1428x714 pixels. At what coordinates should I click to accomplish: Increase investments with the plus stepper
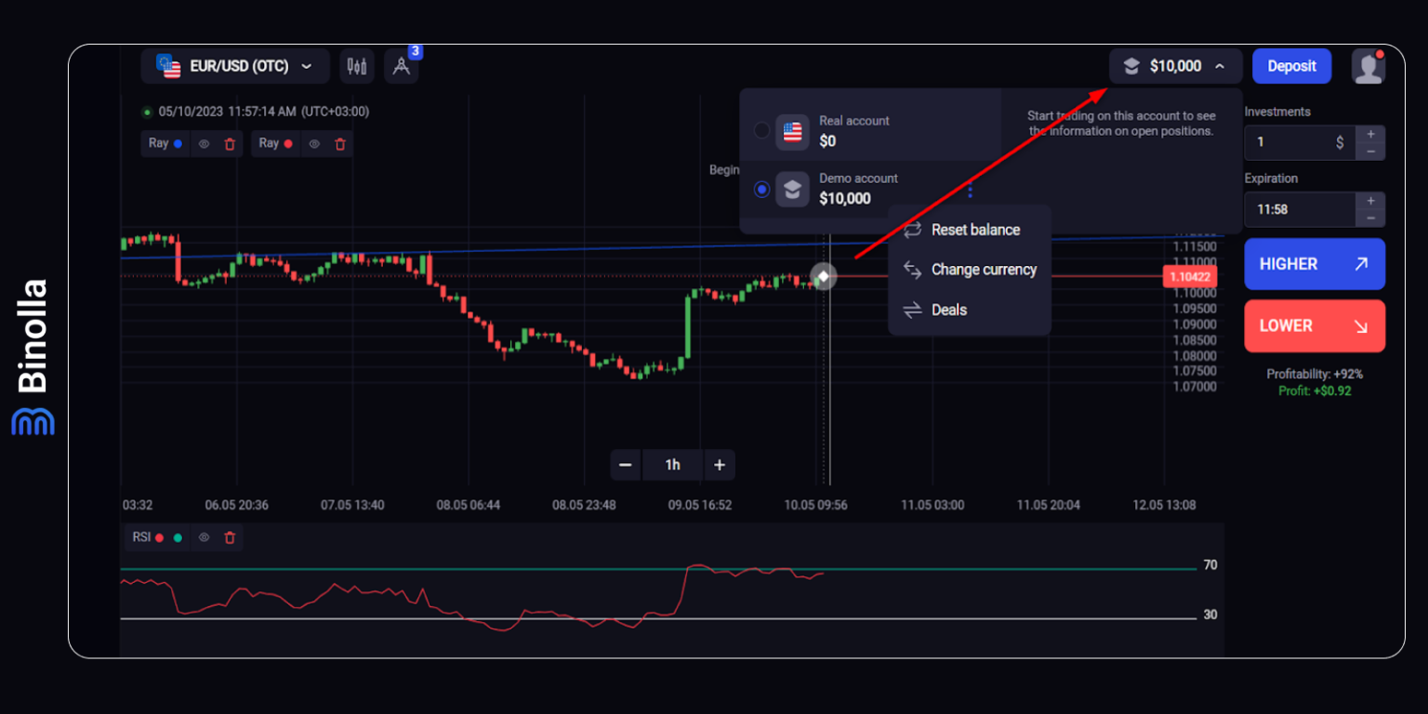click(1369, 136)
